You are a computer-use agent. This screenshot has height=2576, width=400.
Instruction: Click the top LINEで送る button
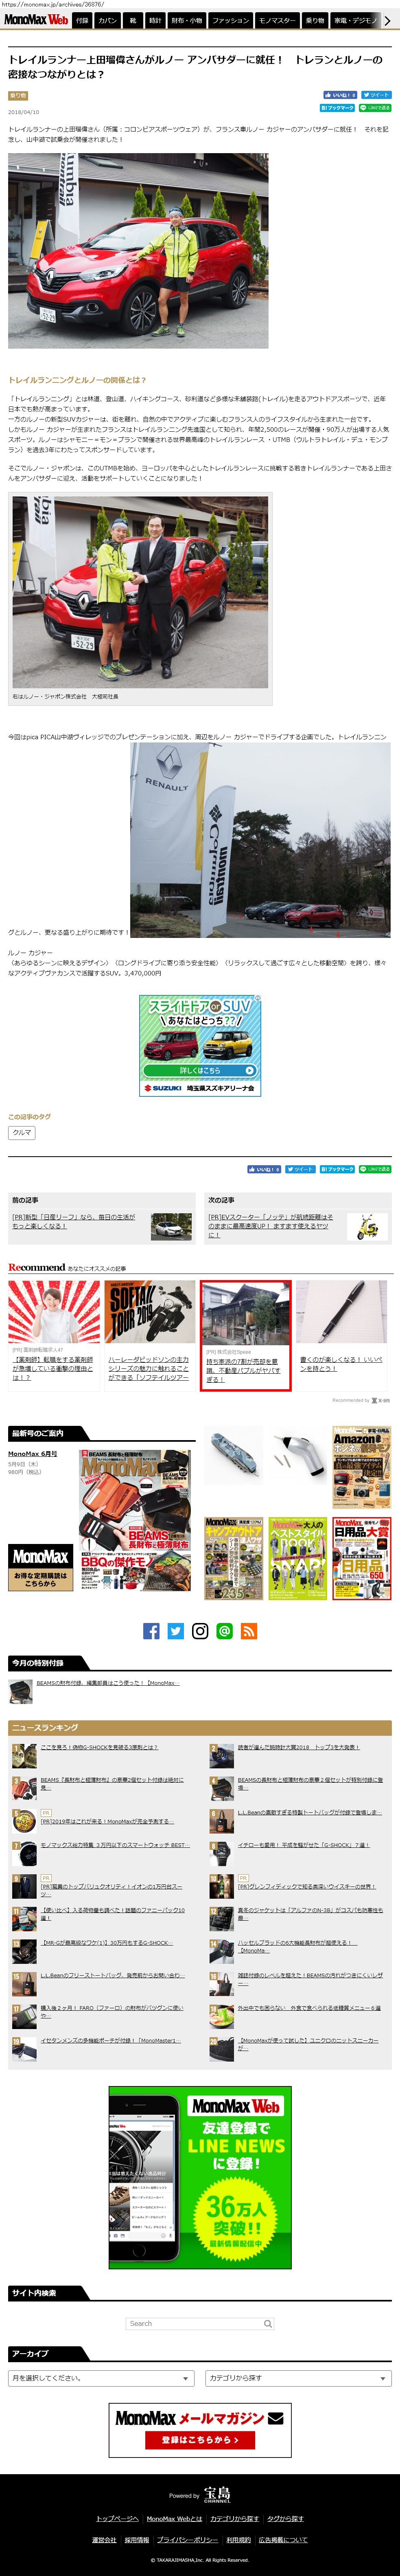pos(375,108)
